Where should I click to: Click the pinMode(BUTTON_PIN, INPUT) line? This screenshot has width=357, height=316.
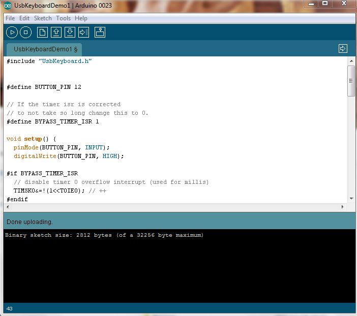pos(62,148)
